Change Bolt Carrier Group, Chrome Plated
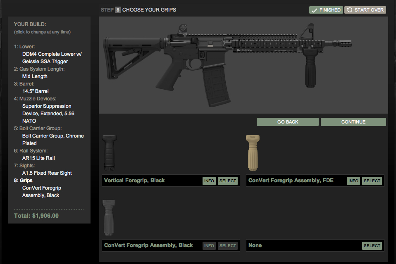 (x=53, y=140)
